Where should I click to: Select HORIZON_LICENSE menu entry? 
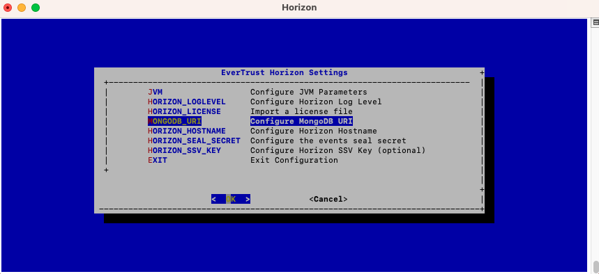[184, 111]
